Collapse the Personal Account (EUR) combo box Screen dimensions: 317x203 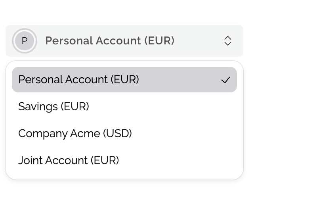click(x=124, y=41)
